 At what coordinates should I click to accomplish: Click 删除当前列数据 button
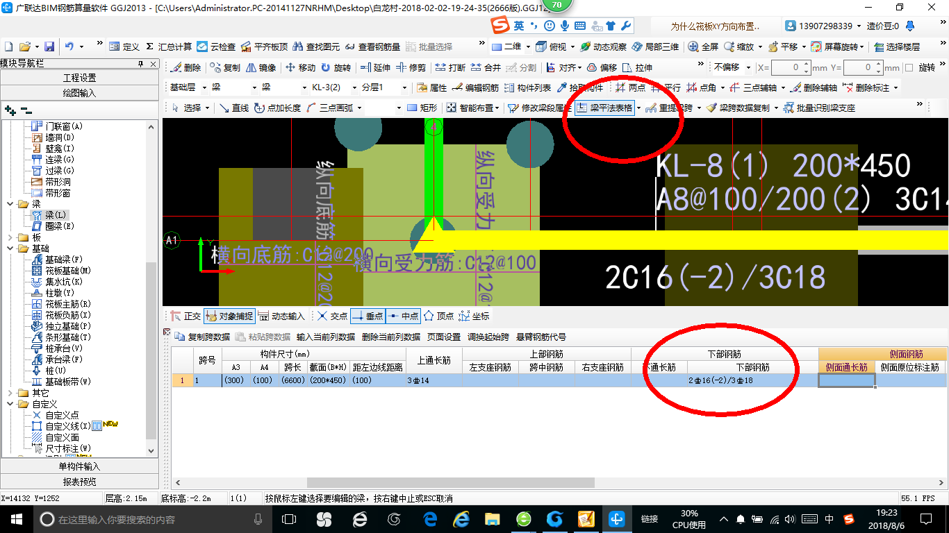390,337
